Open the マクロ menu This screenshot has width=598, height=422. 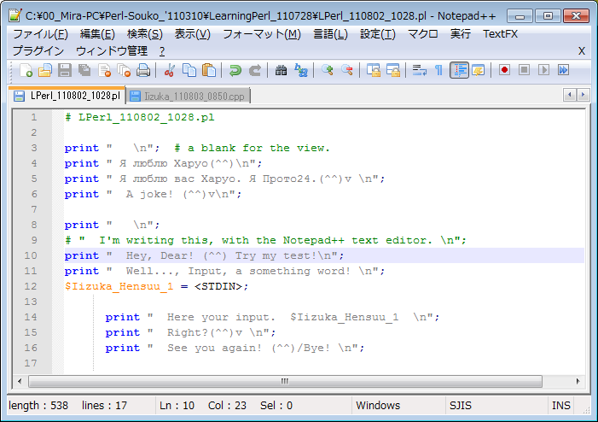click(422, 34)
